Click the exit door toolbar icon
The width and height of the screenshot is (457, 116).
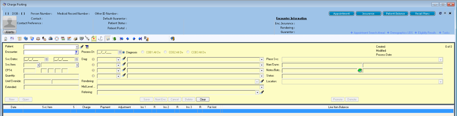coord(172,39)
